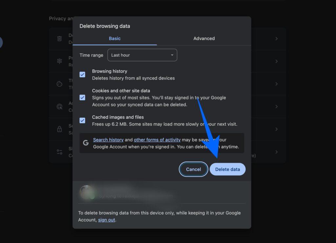Open the Time range dropdown

142,55
